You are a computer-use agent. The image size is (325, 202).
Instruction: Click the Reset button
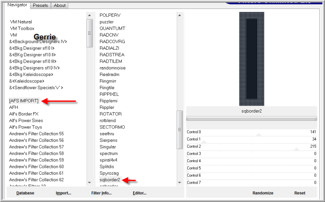tap(300, 193)
